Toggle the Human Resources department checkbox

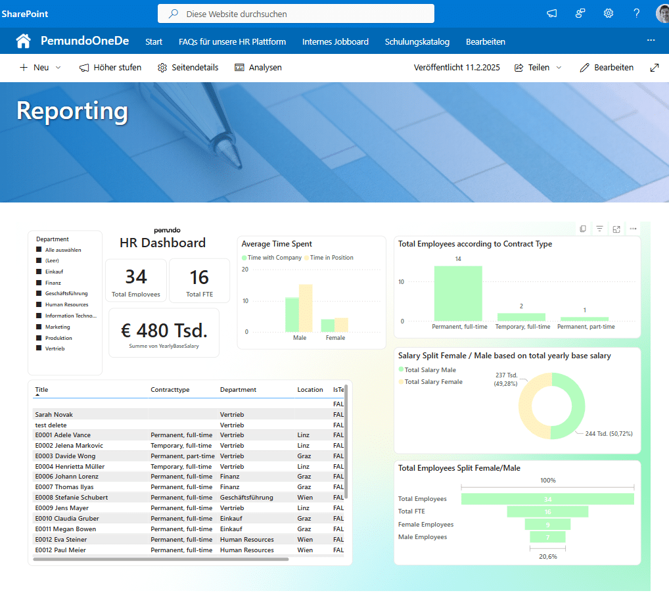[39, 304]
